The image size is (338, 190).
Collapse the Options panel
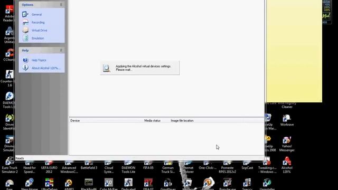pyautogui.click(x=61, y=5)
